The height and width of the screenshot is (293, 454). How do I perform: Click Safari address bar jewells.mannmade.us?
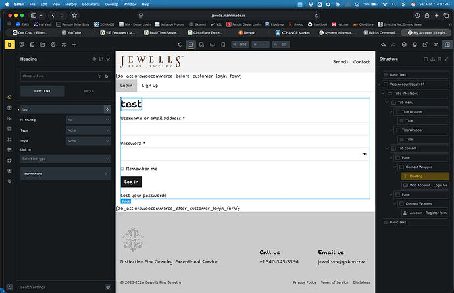[229, 16]
